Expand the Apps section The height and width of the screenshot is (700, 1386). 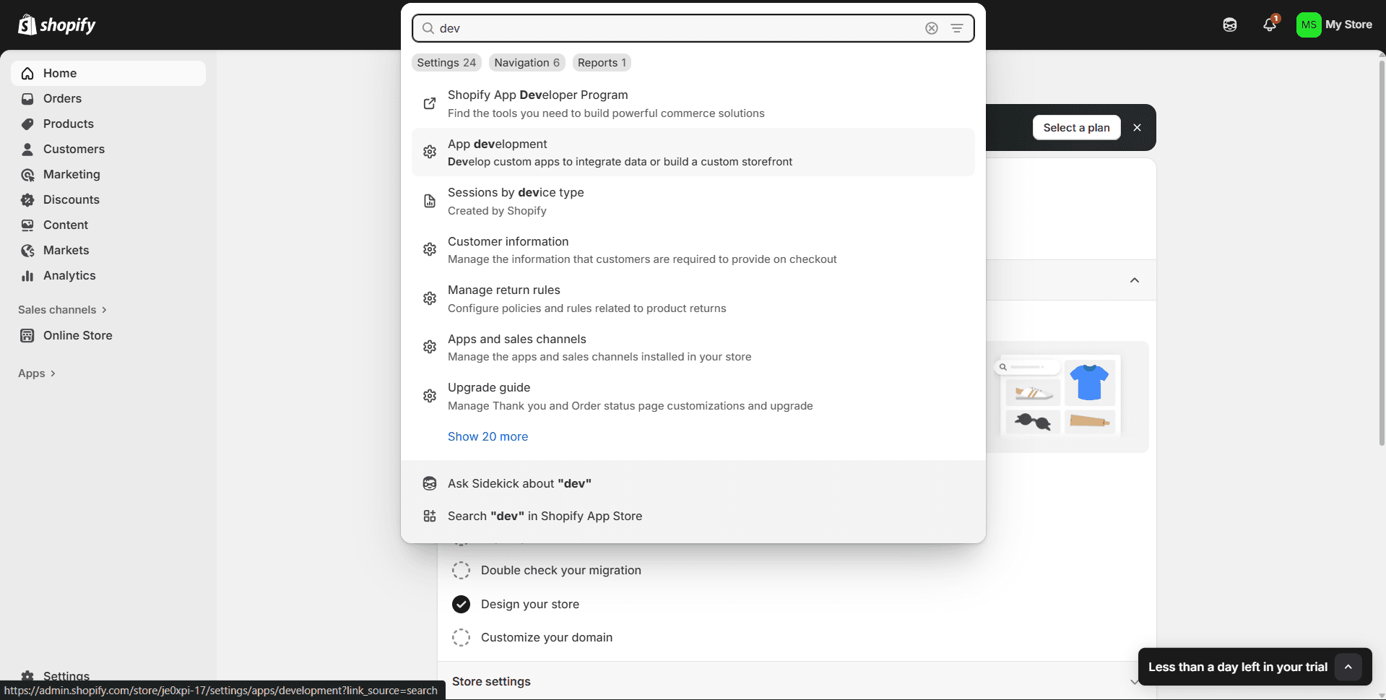click(37, 373)
